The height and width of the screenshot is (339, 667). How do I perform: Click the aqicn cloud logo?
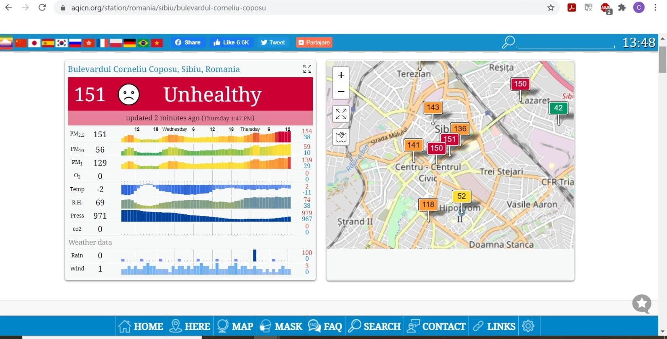click(x=6, y=43)
